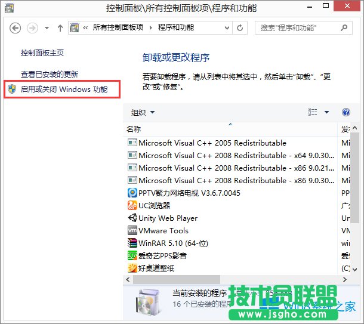Open the recent locations dropdown arrow
Image resolution: width=364 pixels, height=324 pixels.
[47, 28]
